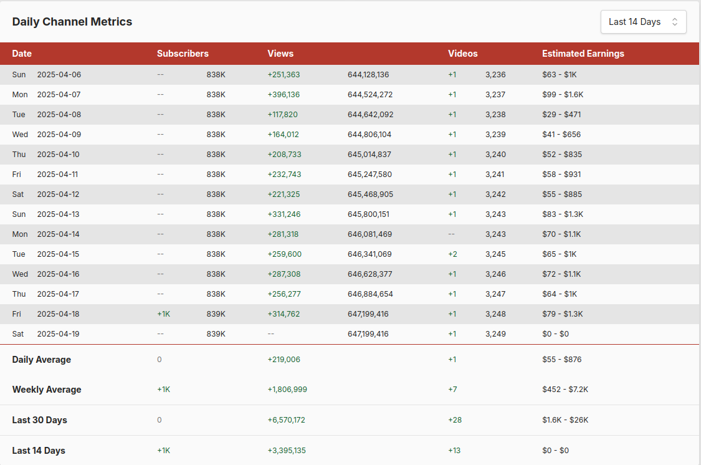701x465 pixels.
Task: Click 30-day views total "+6,570,172"
Action: click(x=287, y=420)
